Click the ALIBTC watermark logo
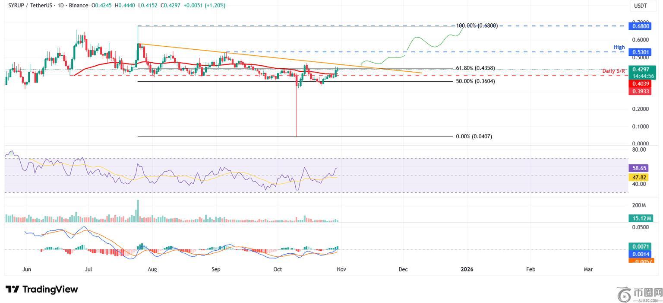Image resolution: width=663 pixels, height=303 pixels. pyautogui.click(x=640, y=294)
